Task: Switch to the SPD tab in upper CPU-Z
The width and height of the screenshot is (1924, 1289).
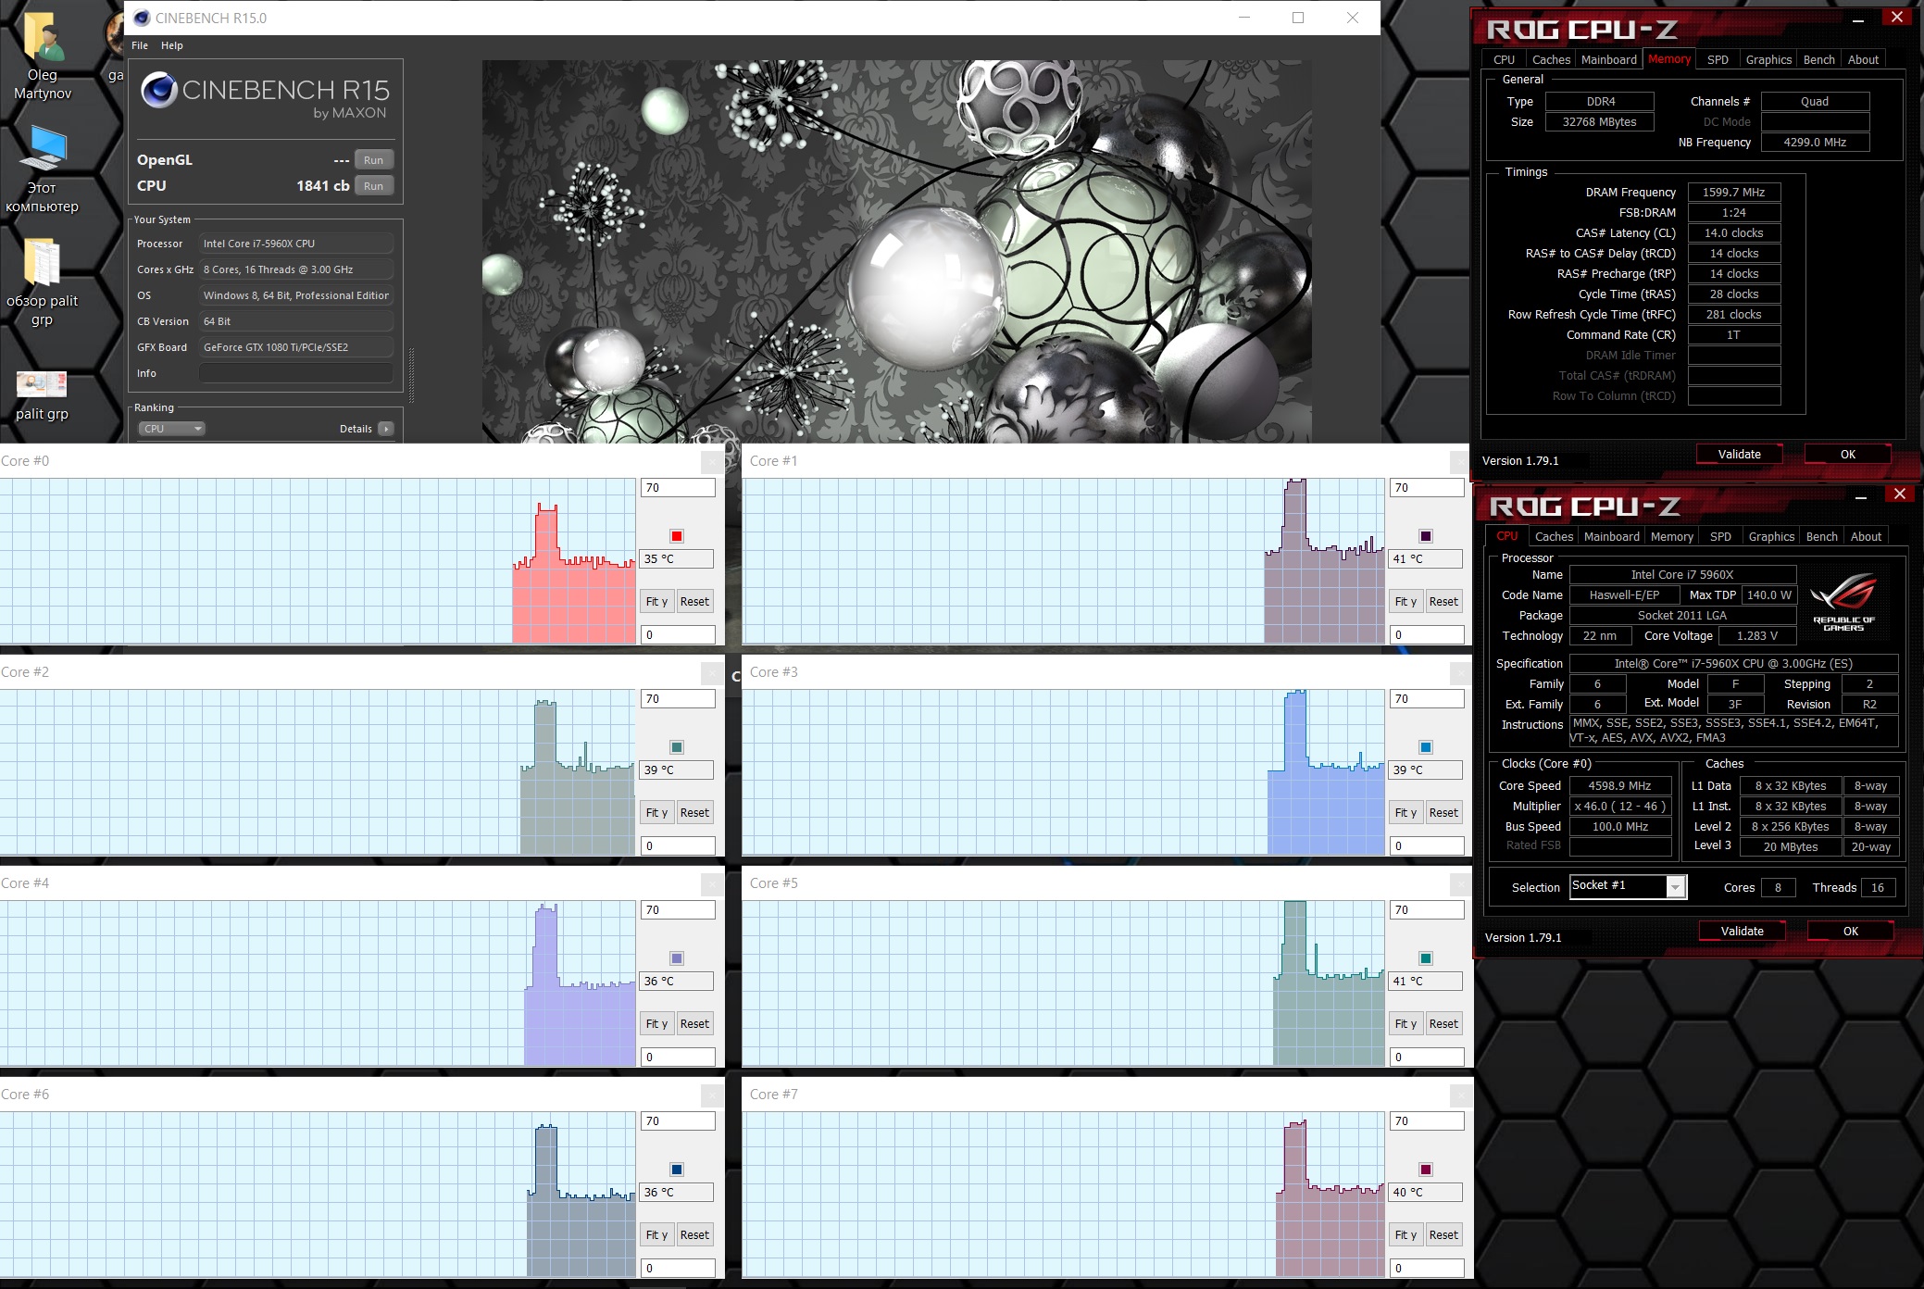Action: pos(1718,59)
